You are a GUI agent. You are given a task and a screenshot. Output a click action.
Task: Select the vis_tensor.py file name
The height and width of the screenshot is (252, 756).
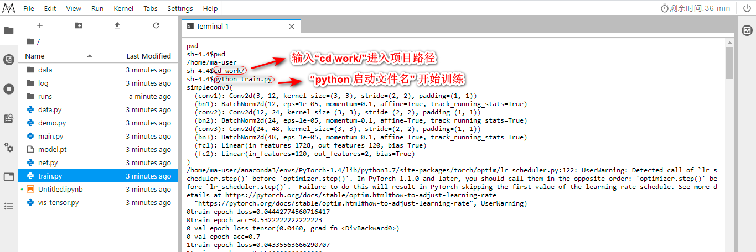pyautogui.click(x=58, y=202)
